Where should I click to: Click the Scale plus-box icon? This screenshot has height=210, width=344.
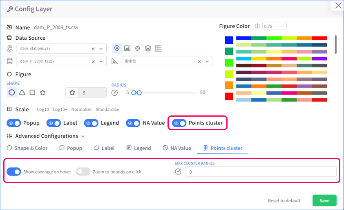pyautogui.click(x=9, y=109)
